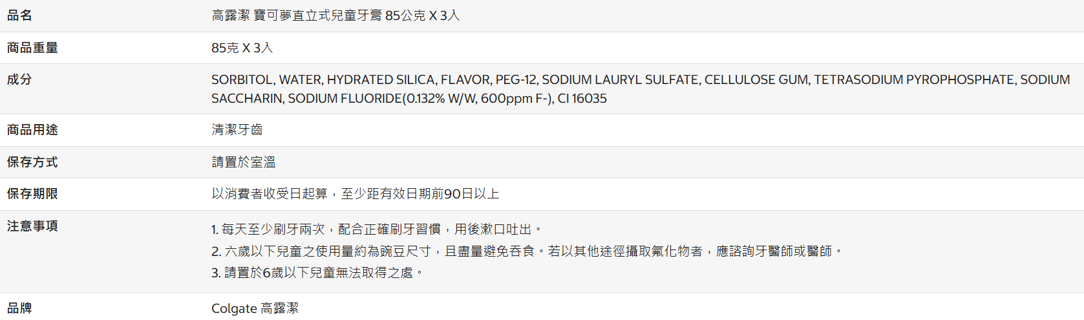Click precaution item 1 about brushing twice daily
Image resolution: width=1084 pixels, height=320 pixels.
point(377,229)
